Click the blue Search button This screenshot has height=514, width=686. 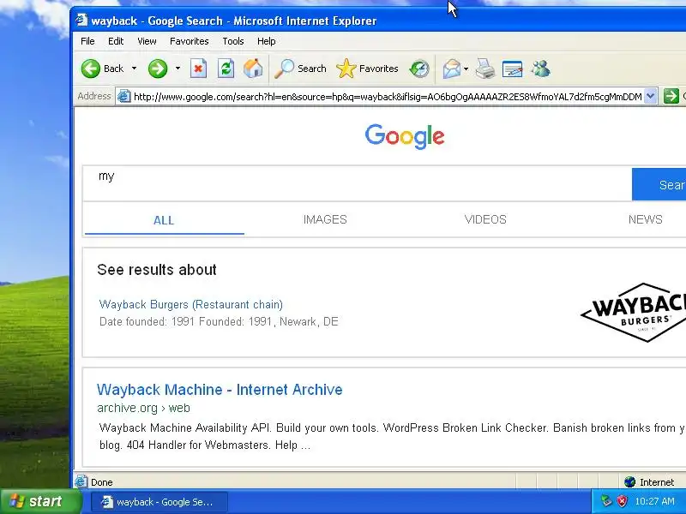tap(659, 184)
